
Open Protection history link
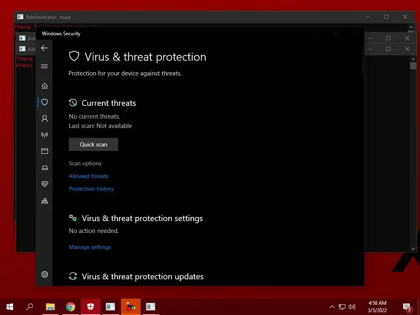(x=91, y=189)
